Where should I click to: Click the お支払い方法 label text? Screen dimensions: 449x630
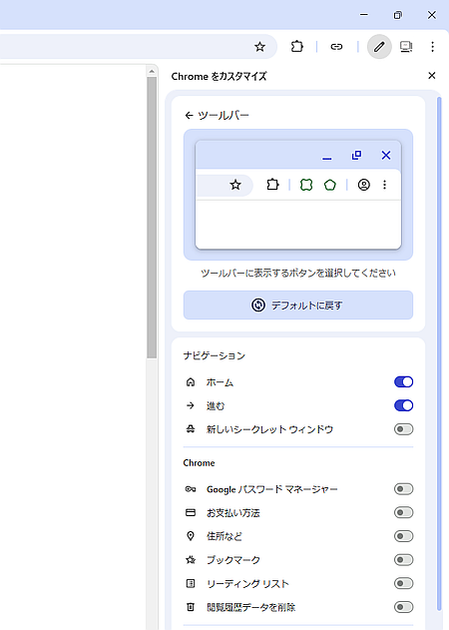[x=232, y=512]
